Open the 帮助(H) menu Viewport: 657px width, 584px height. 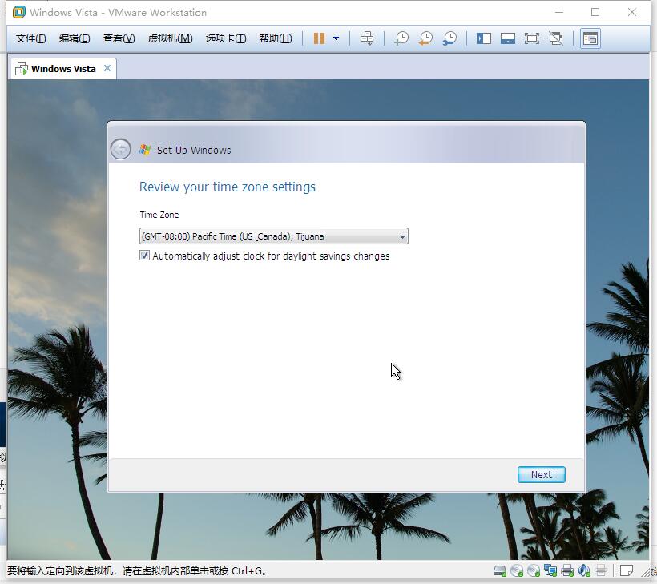click(x=276, y=38)
